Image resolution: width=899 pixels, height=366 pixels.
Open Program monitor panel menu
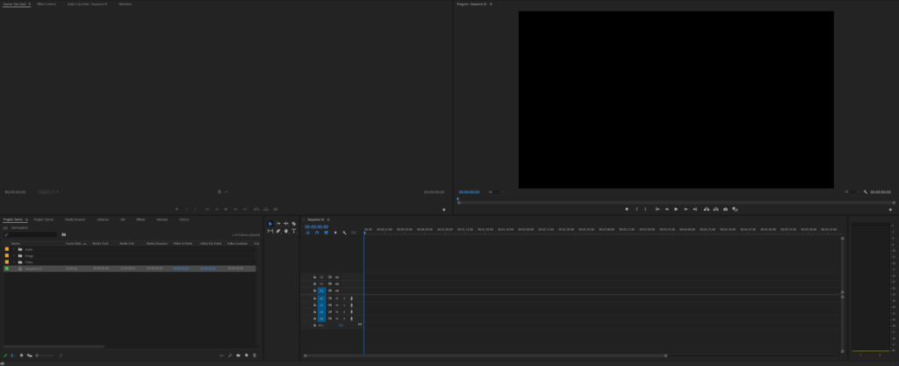pyautogui.click(x=491, y=4)
